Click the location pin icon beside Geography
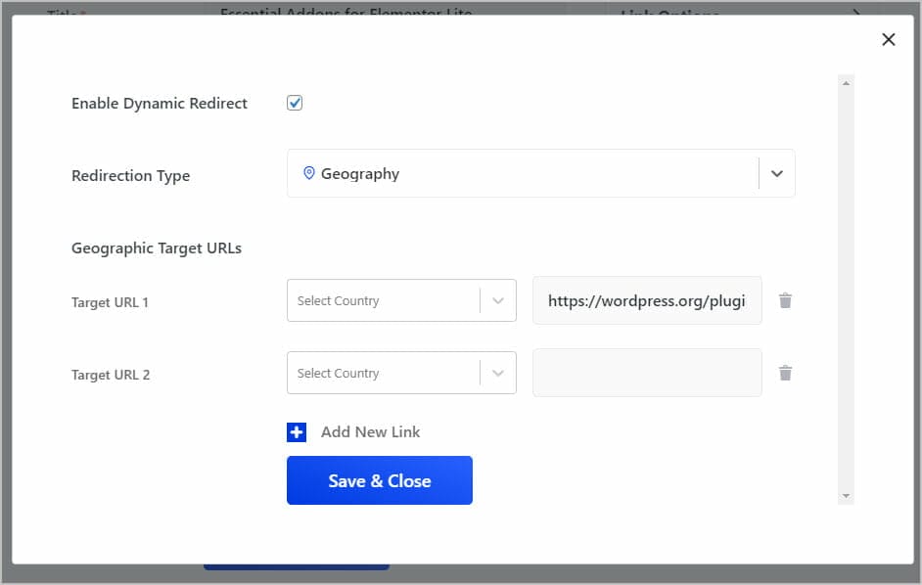The width and height of the screenshot is (922, 585). click(x=308, y=173)
